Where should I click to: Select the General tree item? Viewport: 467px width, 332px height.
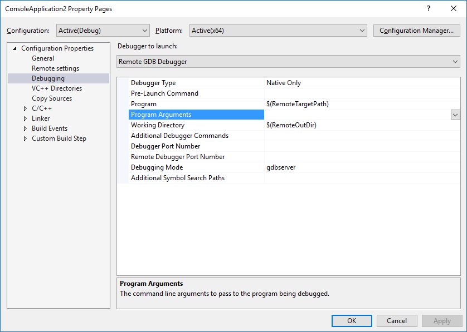click(x=43, y=58)
